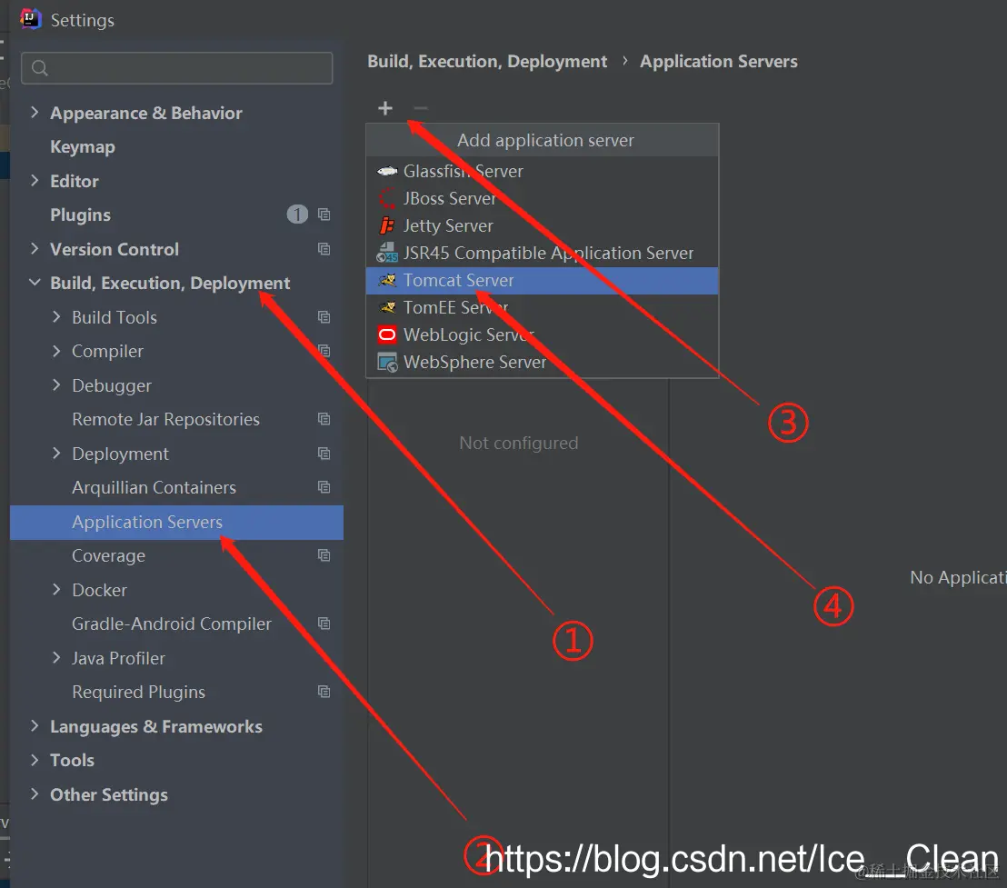Screen dimensions: 1007x888
Task: Click the search magnifier icon
Action: pos(40,68)
